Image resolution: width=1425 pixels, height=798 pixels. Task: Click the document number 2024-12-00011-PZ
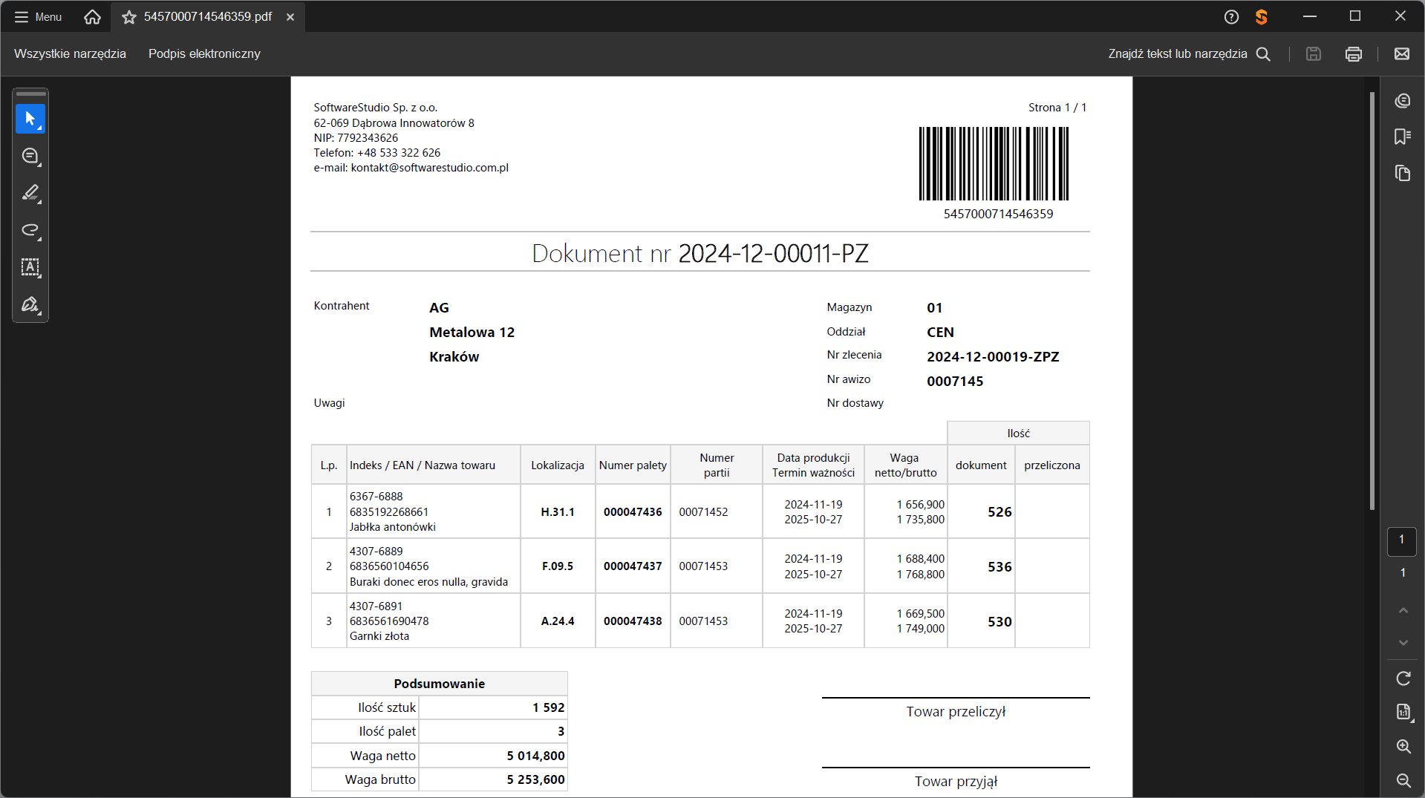point(773,253)
